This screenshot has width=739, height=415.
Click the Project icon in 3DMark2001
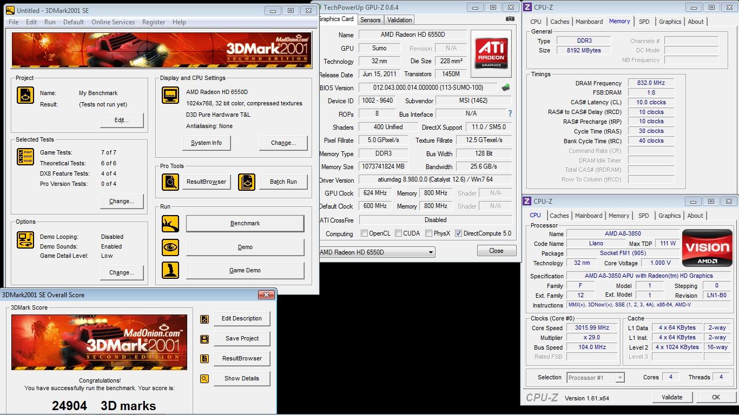pos(25,95)
